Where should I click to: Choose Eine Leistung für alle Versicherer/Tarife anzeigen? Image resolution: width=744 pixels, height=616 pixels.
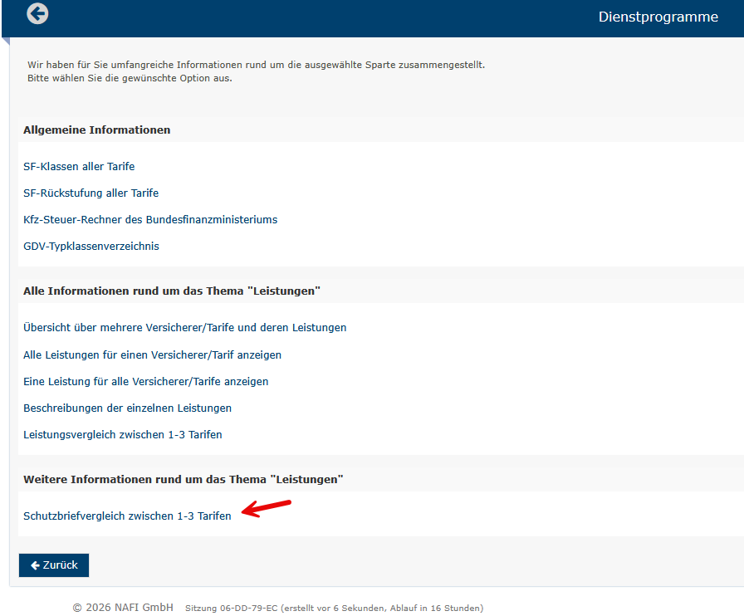click(145, 382)
